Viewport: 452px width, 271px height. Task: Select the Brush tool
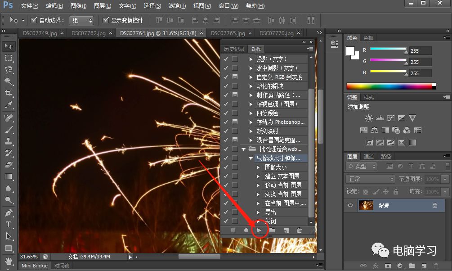pos(9,130)
